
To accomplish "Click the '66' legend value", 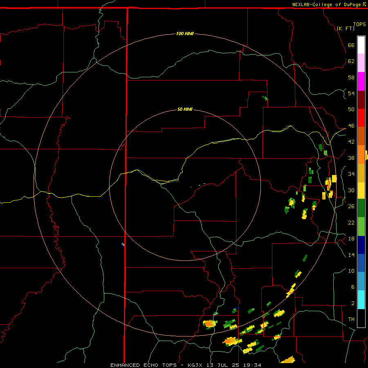I will [x=351, y=45].
